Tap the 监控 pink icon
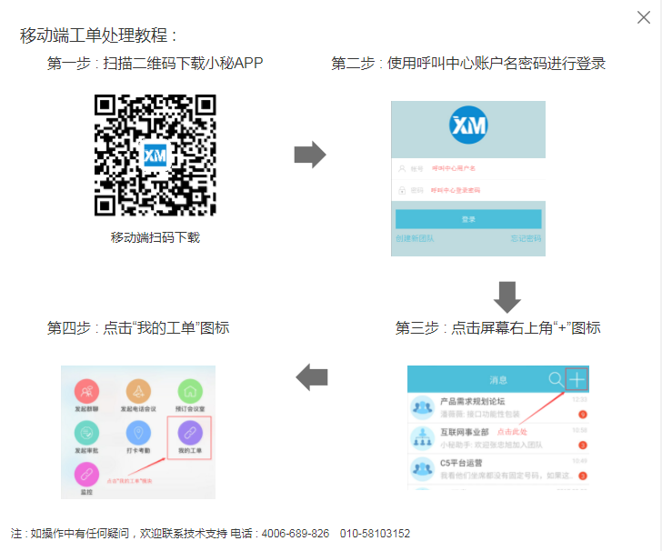Viewport: 662px width, 551px height. click(x=87, y=474)
